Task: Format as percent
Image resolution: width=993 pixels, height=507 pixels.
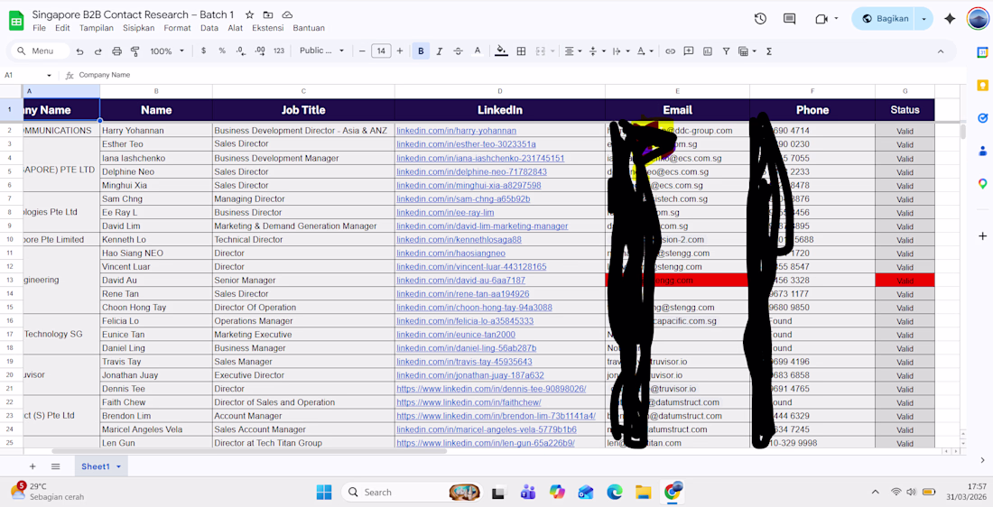Action: click(x=222, y=51)
